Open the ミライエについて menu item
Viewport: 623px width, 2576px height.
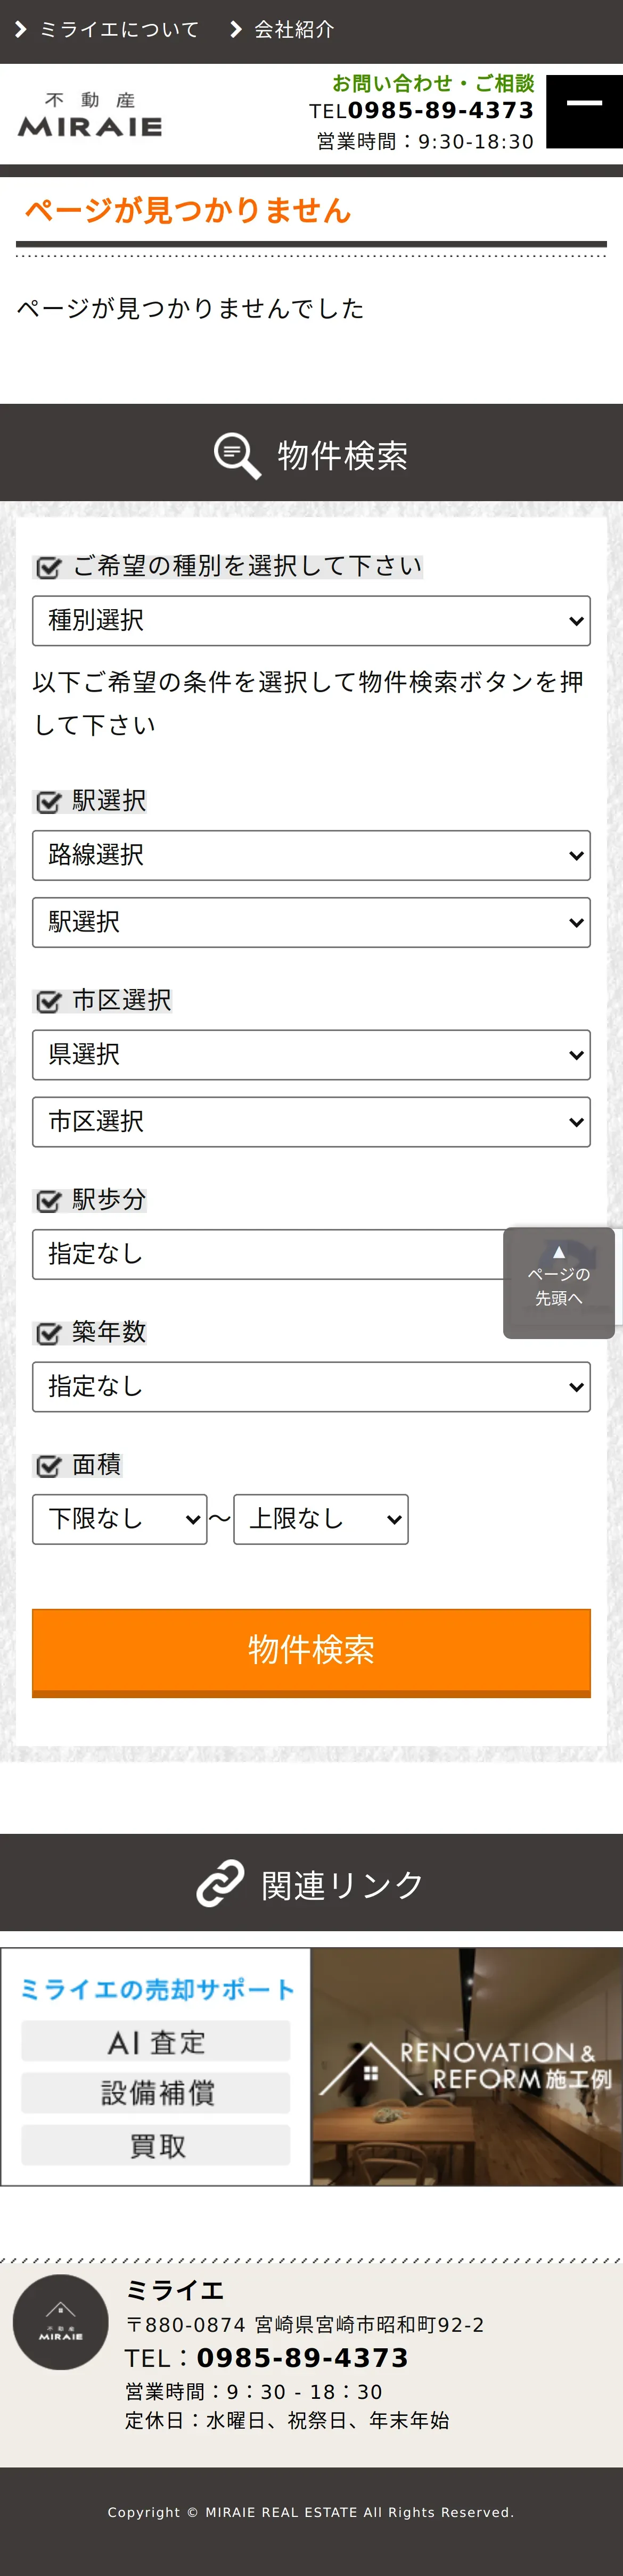(x=119, y=30)
